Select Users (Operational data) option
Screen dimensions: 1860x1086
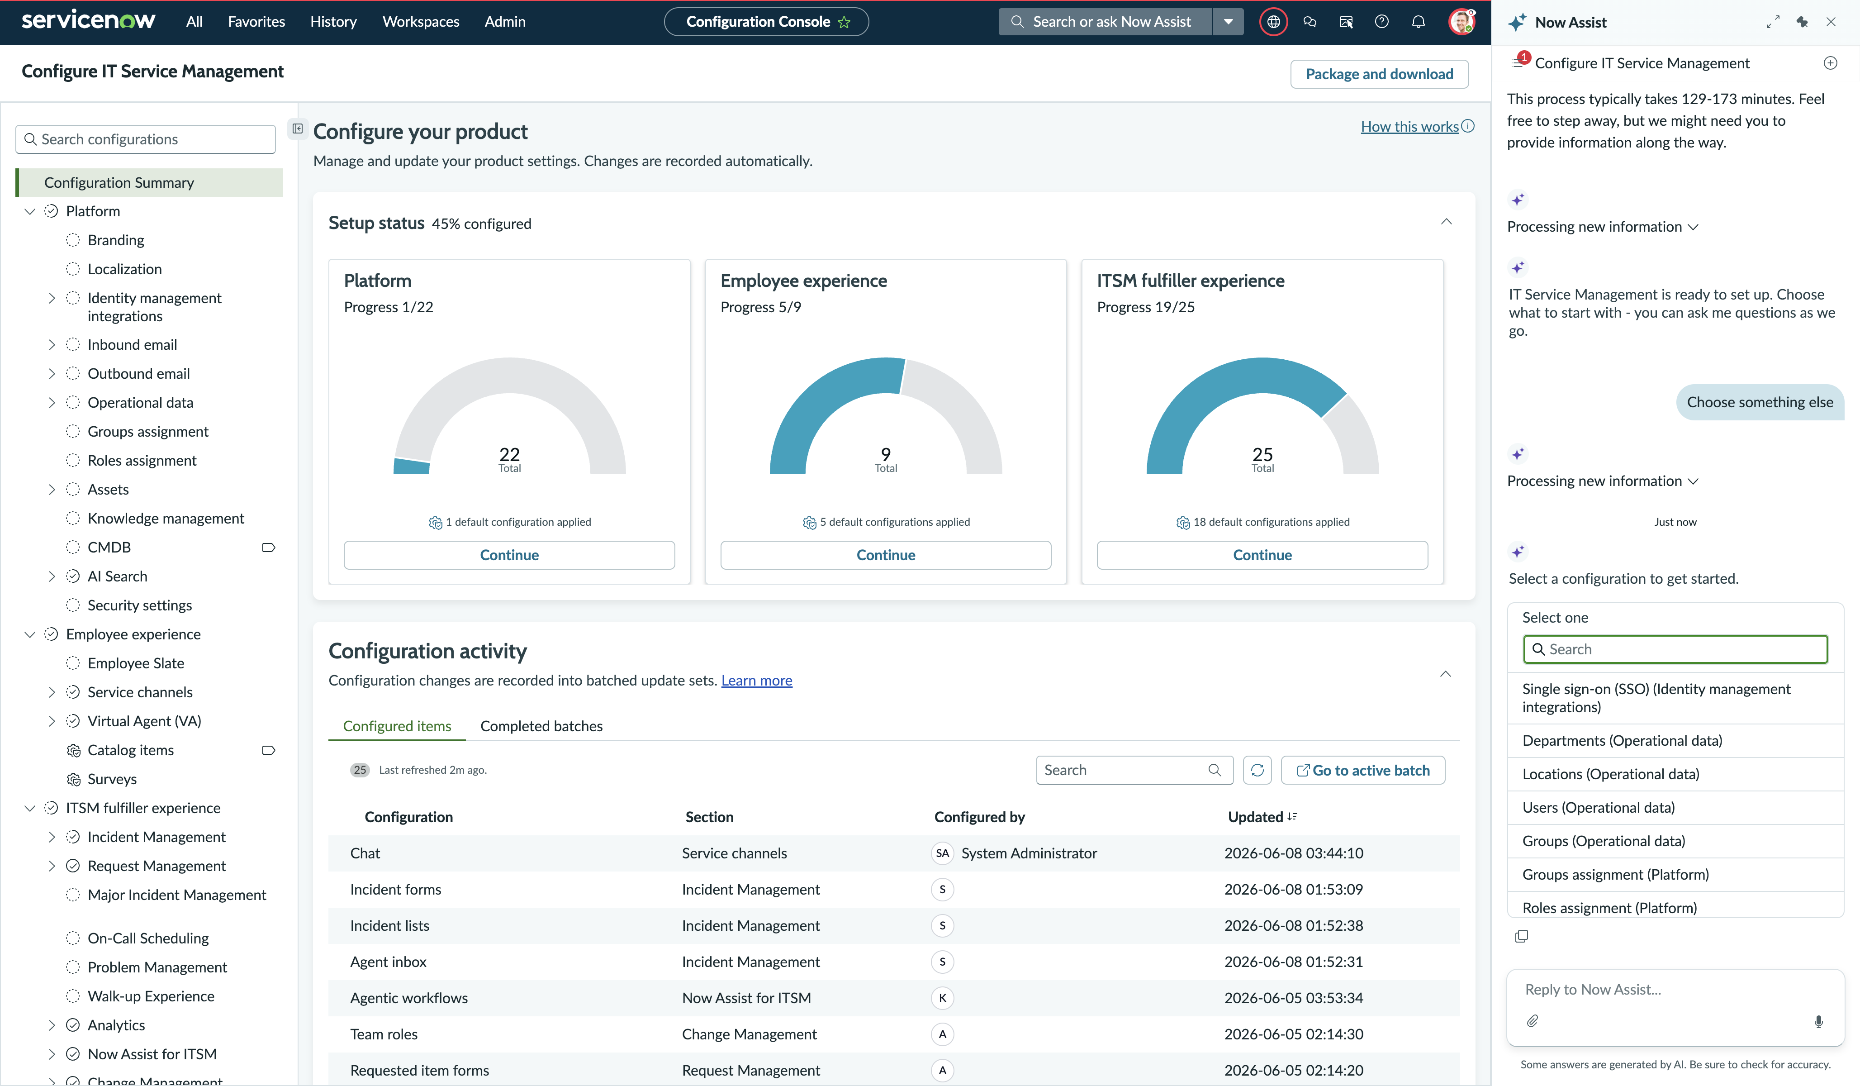pyautogui.click(x=1675, y=808)
